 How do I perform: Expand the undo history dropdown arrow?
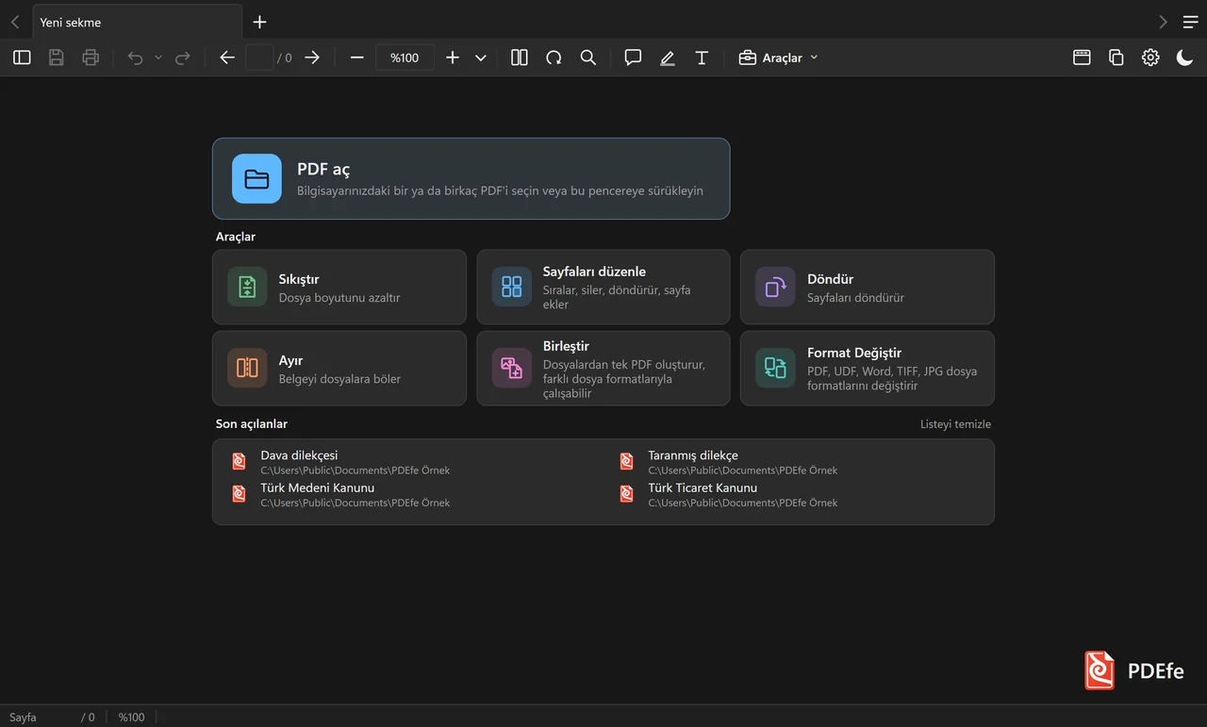tap(158, 58)
